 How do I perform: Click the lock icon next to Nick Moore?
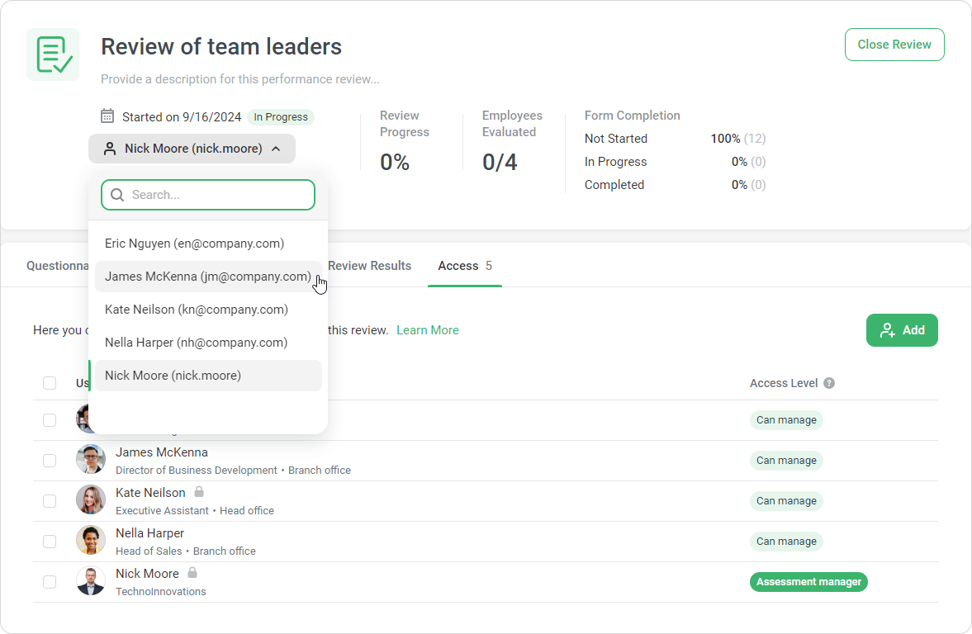tap(192, 573)
